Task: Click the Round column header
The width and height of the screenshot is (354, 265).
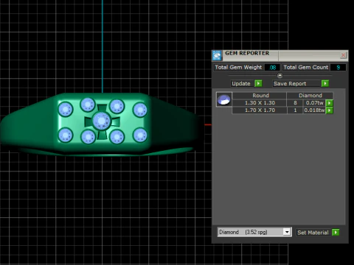Action: click(260, 96)
